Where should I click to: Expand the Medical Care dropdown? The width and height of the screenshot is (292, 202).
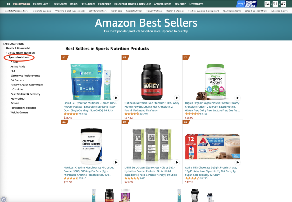[42, 4]
